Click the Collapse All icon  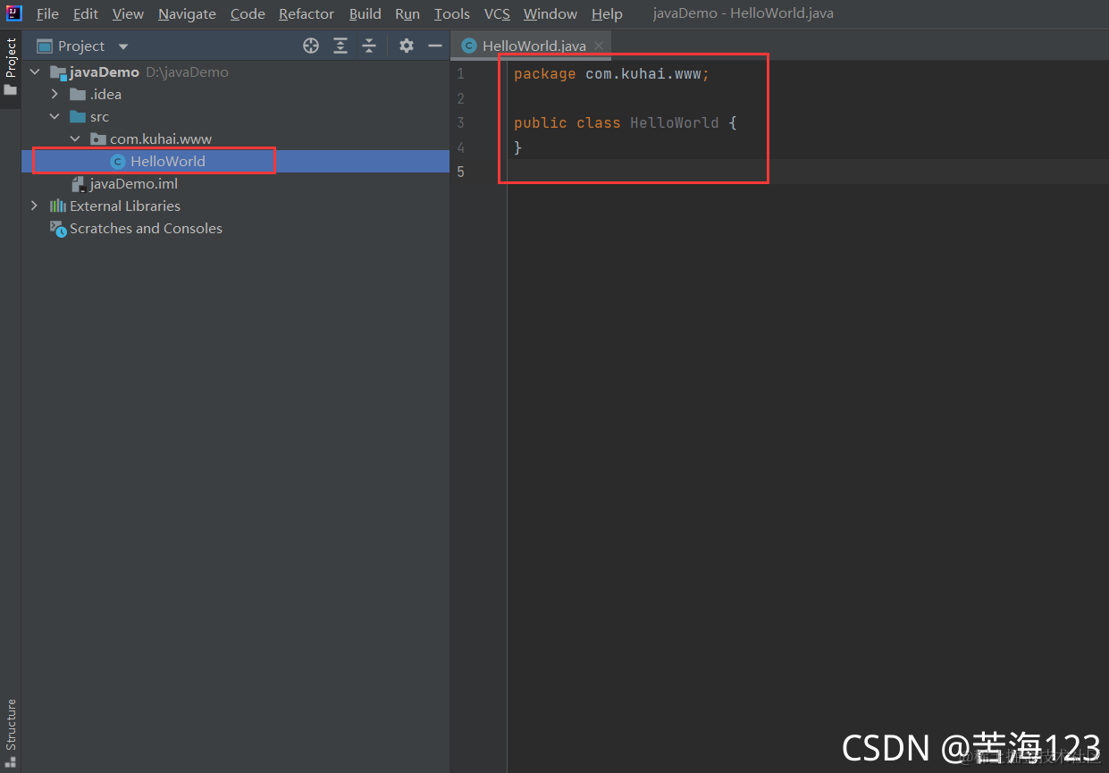click(369, 46)
